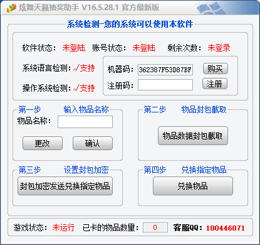
Task: Click 操作系统检测 √支持 text
Action: 84,88
